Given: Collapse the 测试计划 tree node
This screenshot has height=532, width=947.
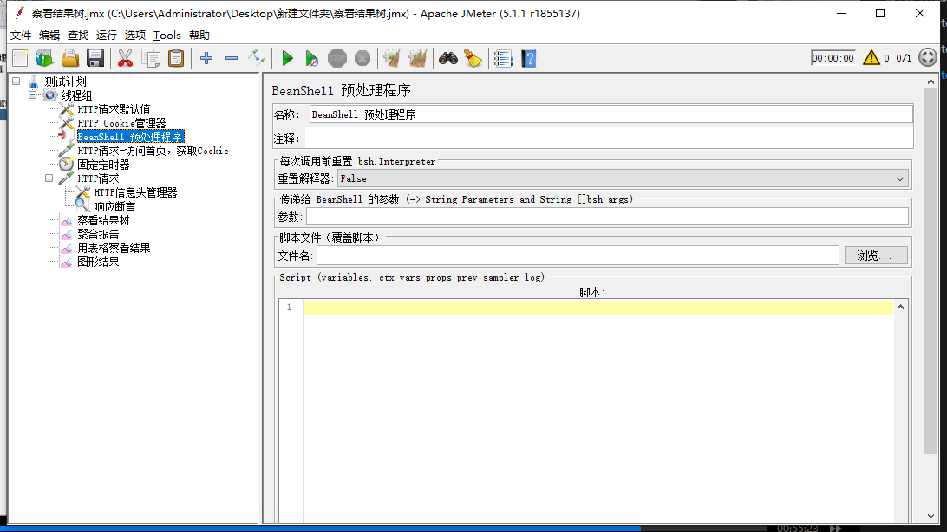Looking at the screenshot, I should pyautogui.click(x=16, y=81).
